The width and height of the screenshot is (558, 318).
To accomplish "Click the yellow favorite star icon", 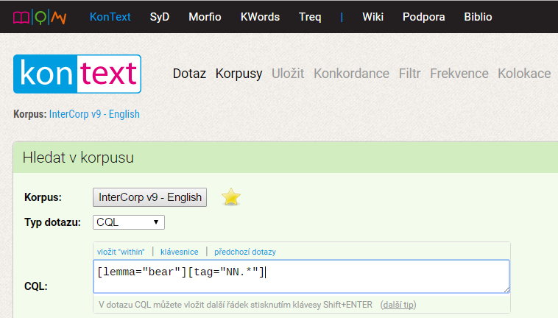I will pos(231,197).
